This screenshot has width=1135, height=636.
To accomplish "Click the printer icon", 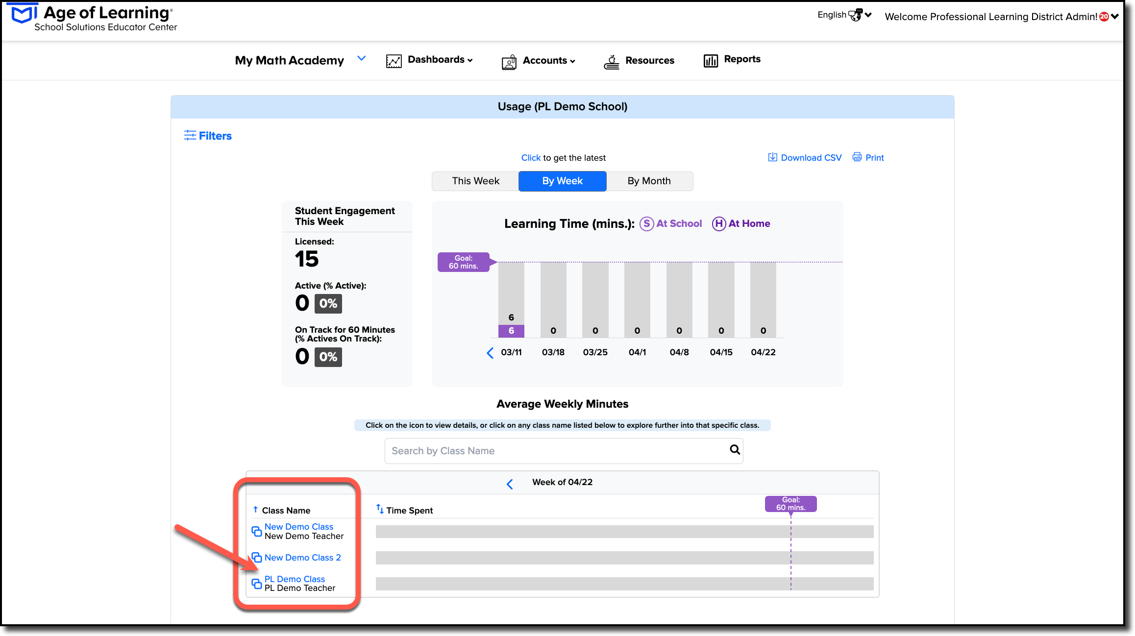I will tap(857, 157).
